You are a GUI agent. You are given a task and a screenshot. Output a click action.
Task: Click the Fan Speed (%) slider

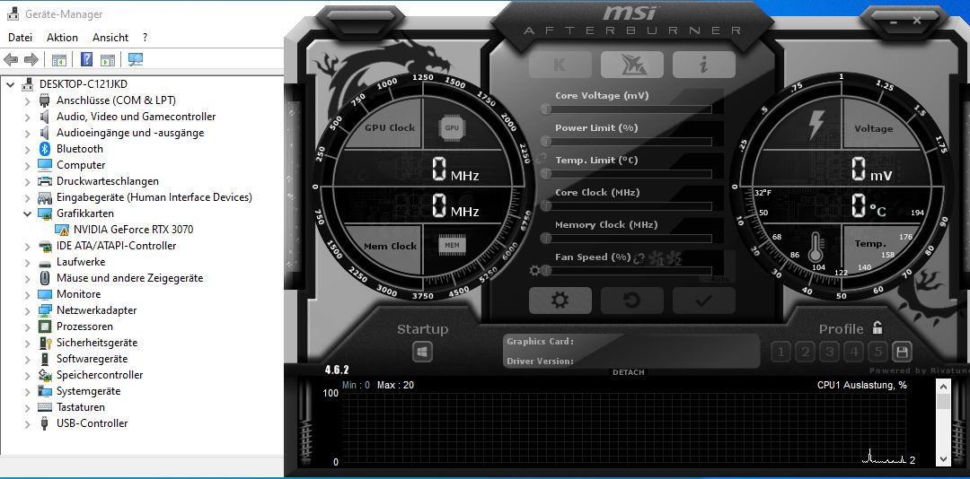627,271
